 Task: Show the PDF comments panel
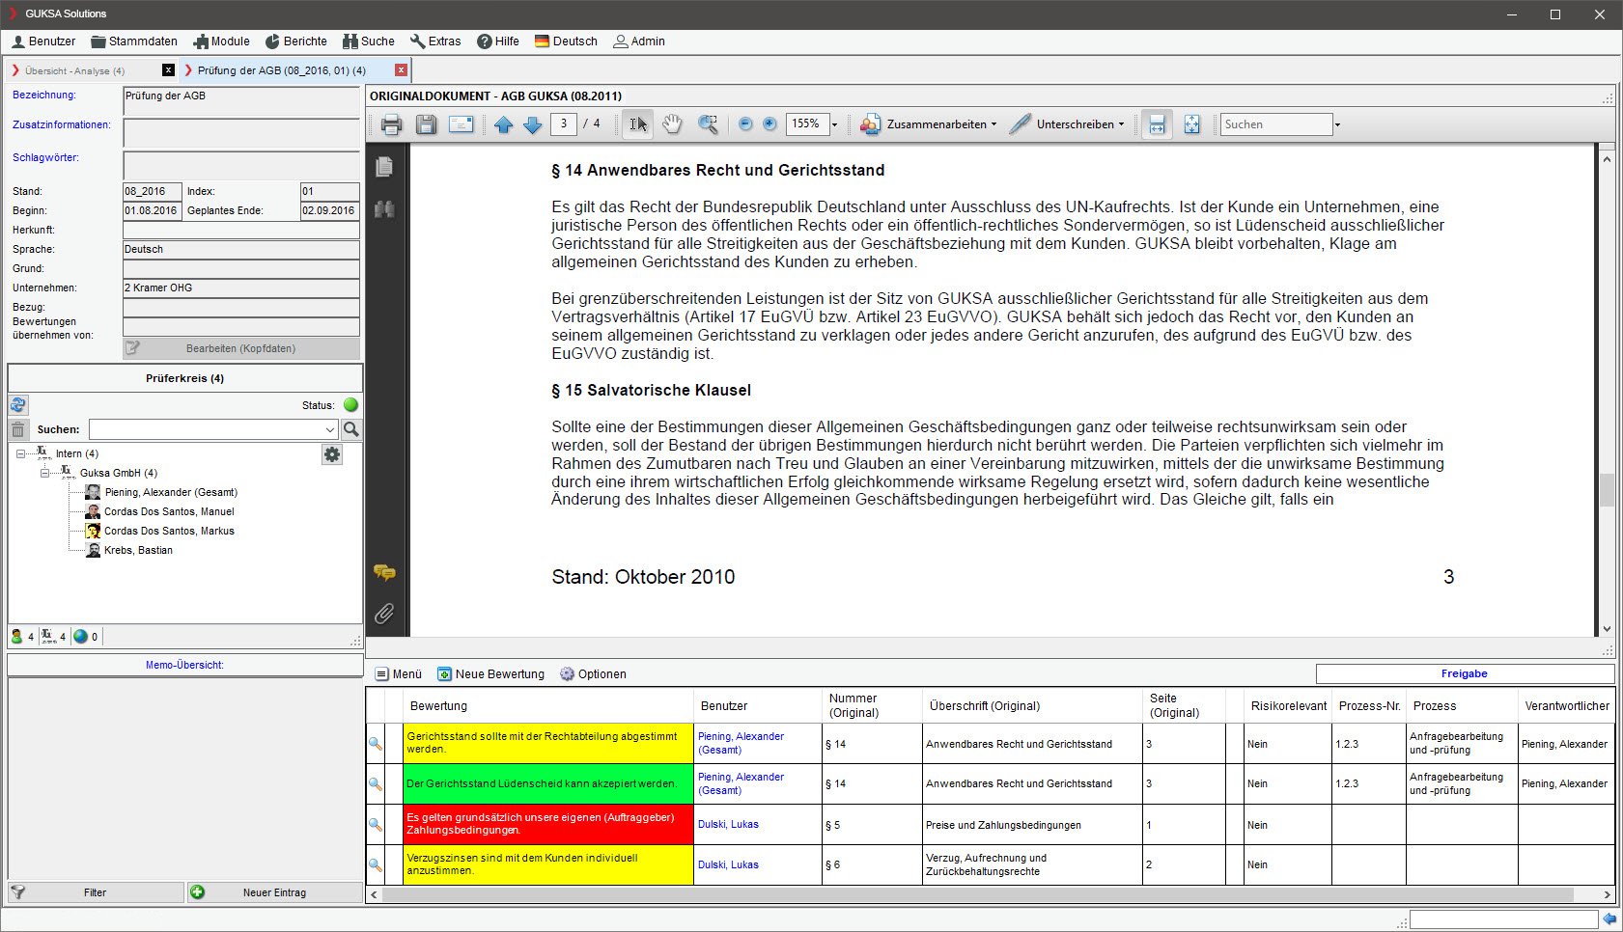click(x=384, y=573)
